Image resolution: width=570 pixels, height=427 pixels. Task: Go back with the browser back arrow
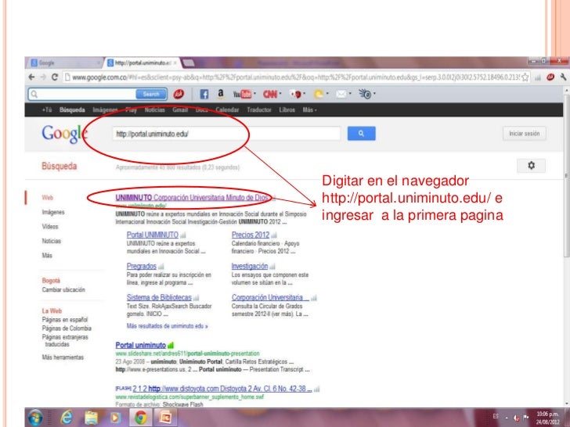pyautogui.click(x=32, y=77)
